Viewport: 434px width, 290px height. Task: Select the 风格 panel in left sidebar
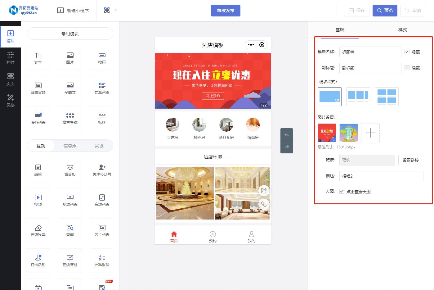tap(11, 101)
